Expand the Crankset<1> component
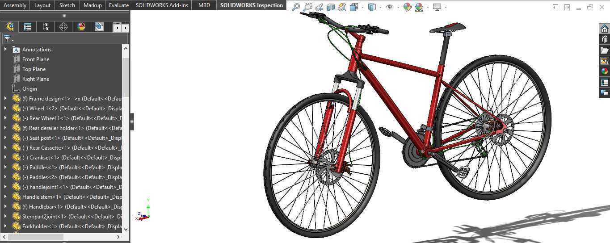 coord(5,157)
